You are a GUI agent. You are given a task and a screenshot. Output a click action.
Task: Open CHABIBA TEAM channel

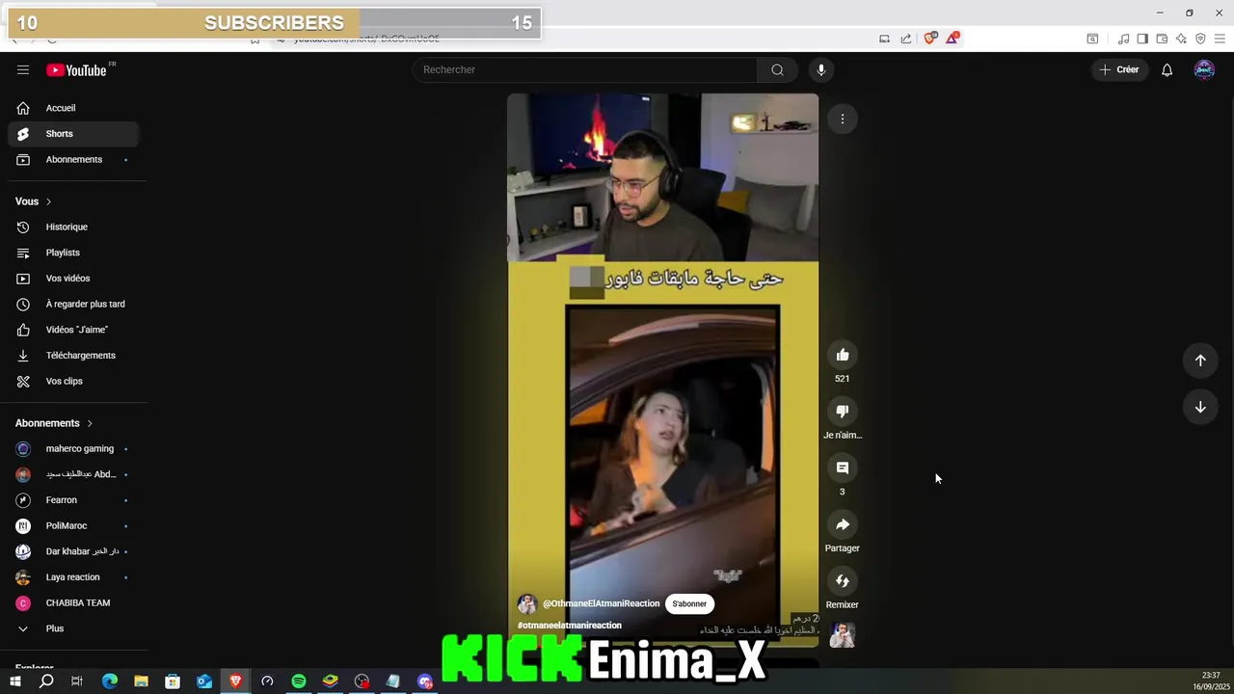[73, 602]
